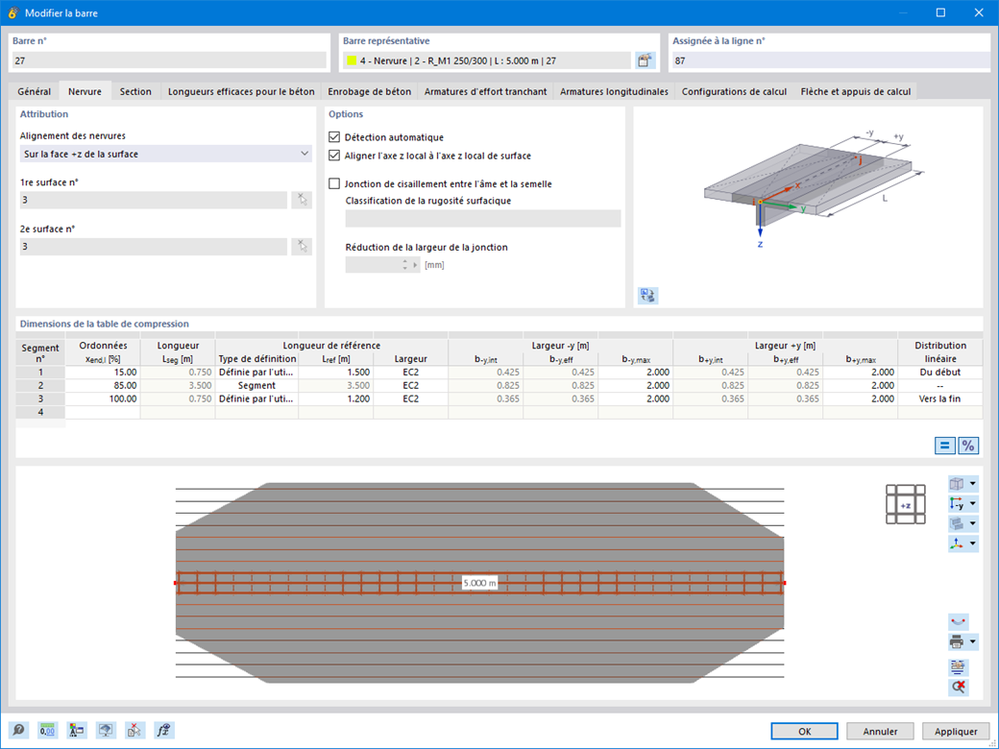Click the Lref cell showing 1.200

pos(336,399)
